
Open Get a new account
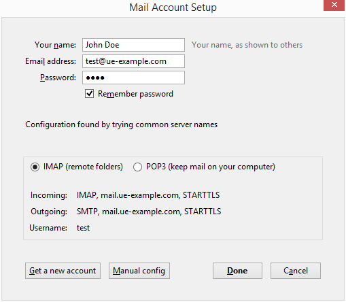[x=63, y=271]
